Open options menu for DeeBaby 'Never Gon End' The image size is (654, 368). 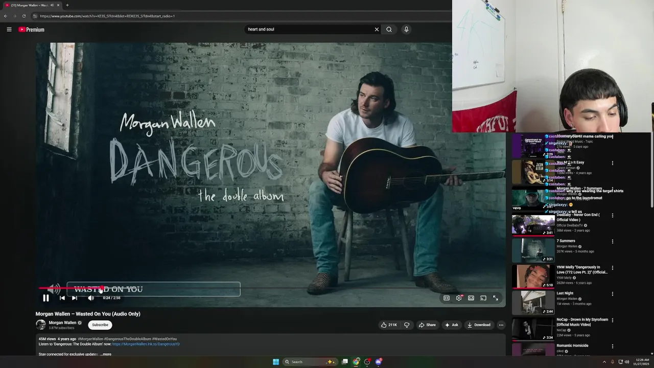pos(612,216)
